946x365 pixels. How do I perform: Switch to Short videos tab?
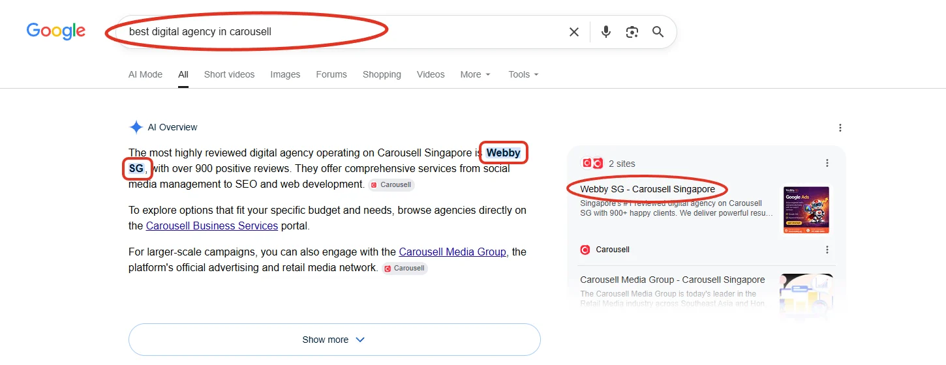coord(229,74)
